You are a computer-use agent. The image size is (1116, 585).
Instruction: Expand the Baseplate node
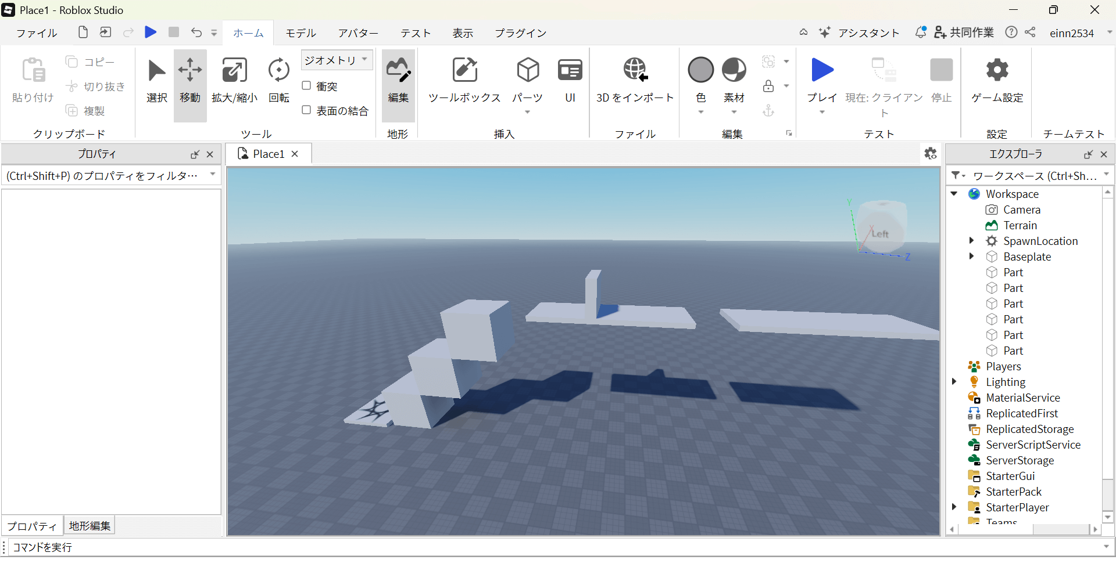tap(971, 256)
